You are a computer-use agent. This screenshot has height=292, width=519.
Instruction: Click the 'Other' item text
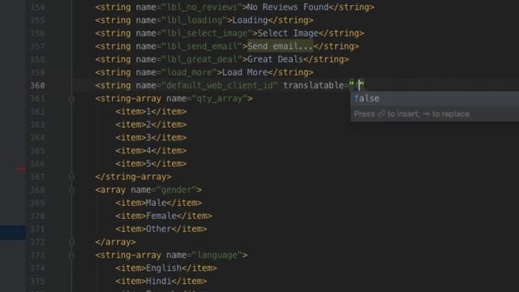coord(159,229)
